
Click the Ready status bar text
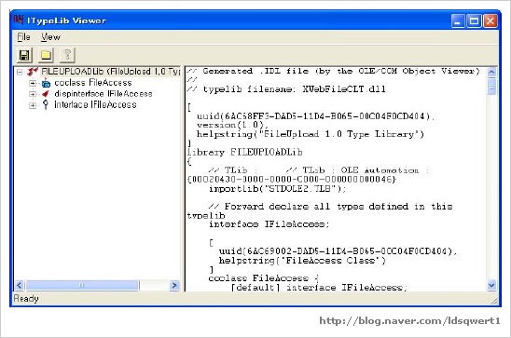(x=26, y=299)
